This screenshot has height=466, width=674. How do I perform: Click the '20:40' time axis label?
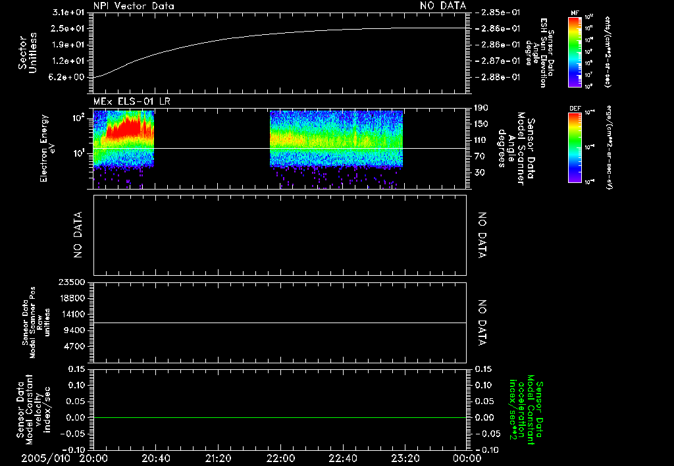click(156, 458)
